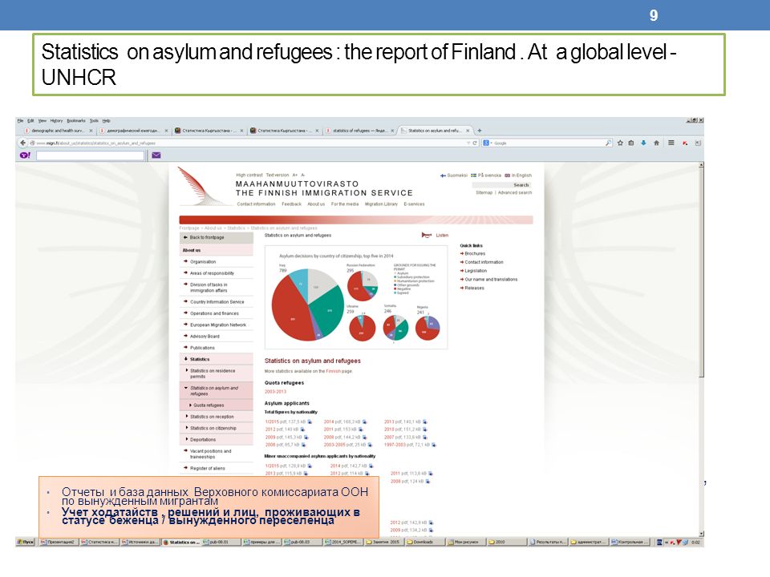Click the Russian Federation pie chart
Screen dimensions: 770x577
pos(363,286)
